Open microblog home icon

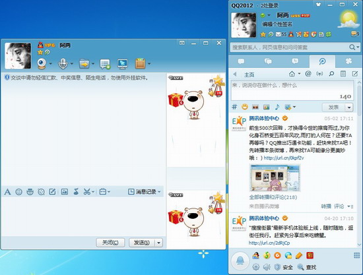click(x=292, y=74)
